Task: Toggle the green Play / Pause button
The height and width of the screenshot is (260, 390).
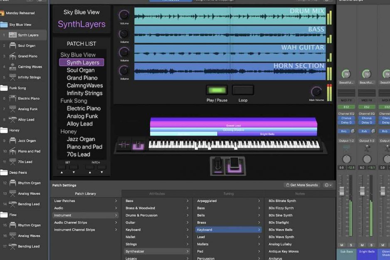Action: [217, 90]
